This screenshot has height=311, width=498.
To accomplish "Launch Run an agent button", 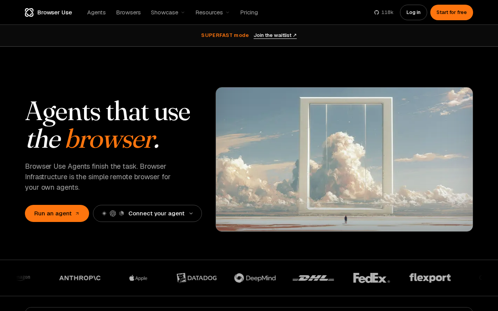I will 57,213.
